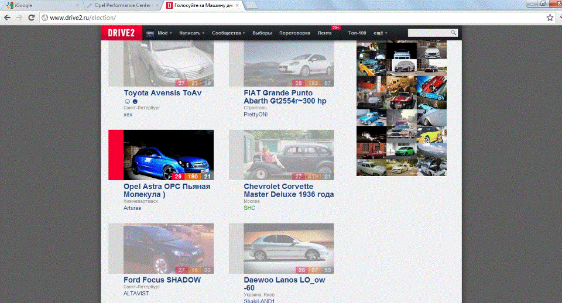Expand the ещё menu

click(381, 33)
